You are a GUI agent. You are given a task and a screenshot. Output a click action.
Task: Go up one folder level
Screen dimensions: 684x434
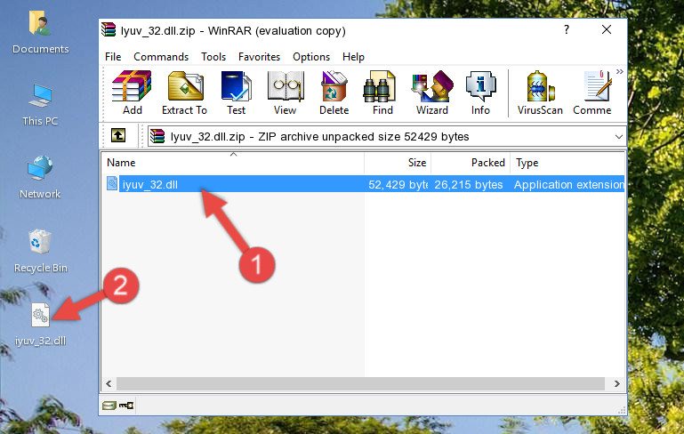tap(118, 136)
